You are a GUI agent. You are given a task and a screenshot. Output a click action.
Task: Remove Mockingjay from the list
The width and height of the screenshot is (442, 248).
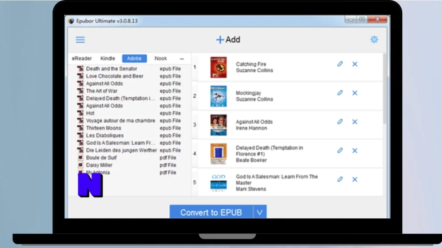[x=355, y=93]
